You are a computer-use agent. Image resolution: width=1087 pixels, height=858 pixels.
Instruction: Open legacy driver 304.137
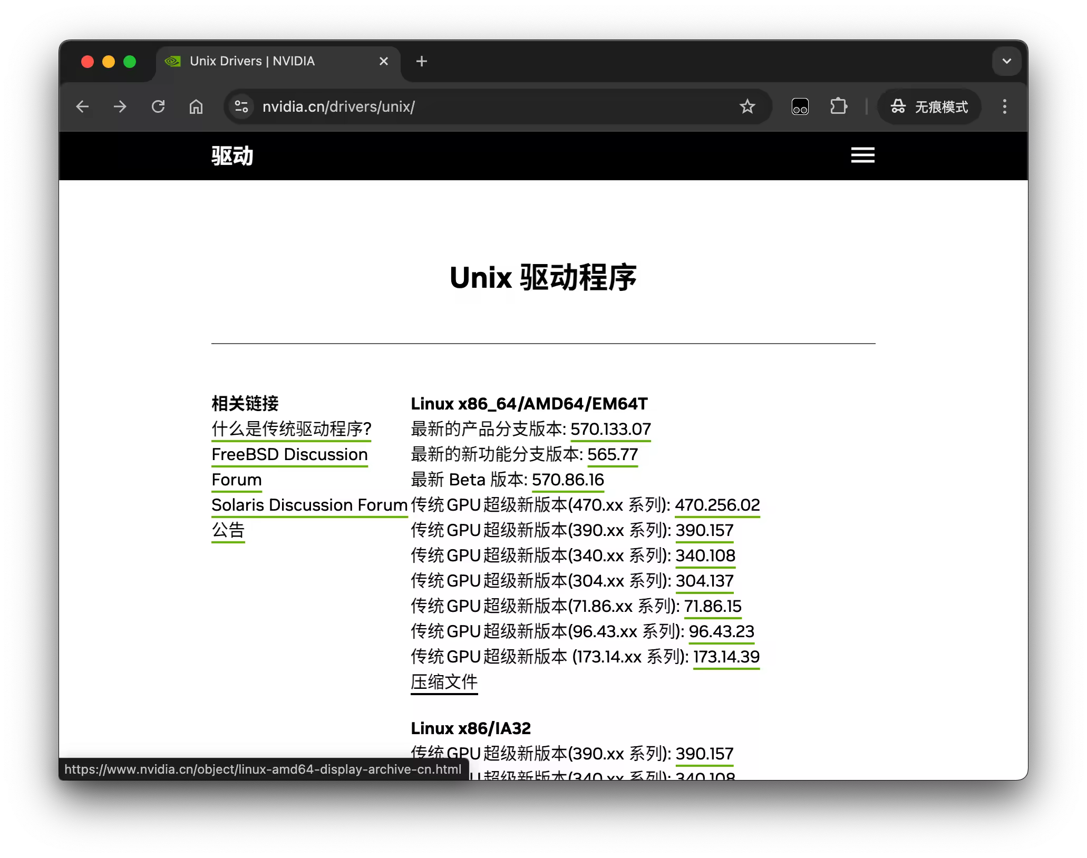[704, 581]
